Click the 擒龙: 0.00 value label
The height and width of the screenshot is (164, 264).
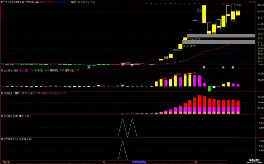[24, 116]
